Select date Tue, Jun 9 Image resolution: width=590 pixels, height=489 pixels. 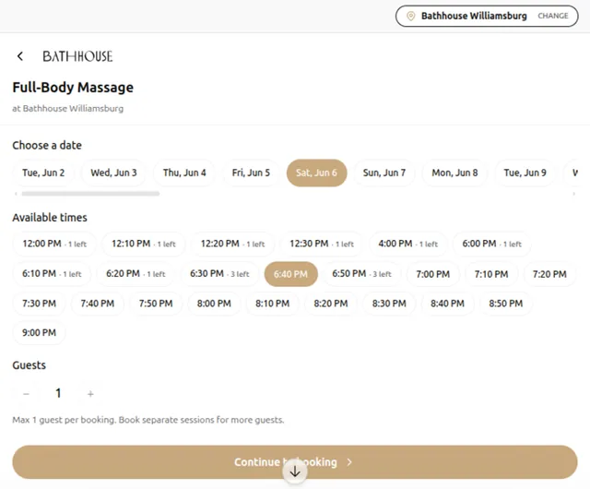coord(525,173)
